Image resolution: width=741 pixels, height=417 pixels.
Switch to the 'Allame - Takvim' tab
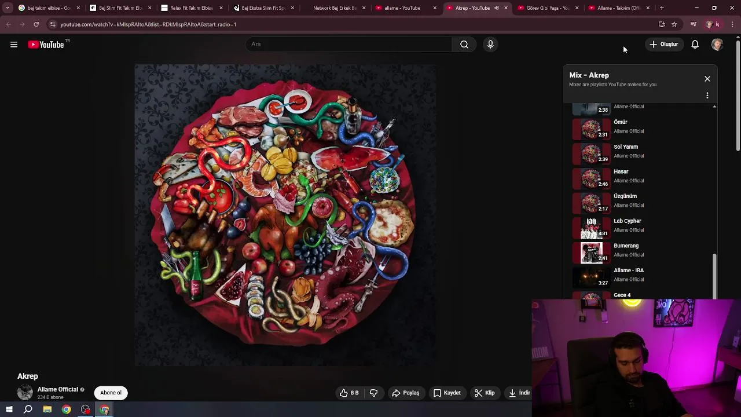(619, 8)
